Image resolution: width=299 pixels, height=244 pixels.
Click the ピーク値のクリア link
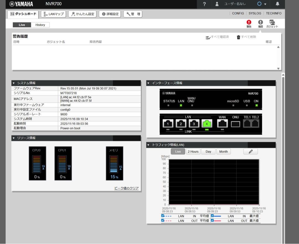point(127,188)
